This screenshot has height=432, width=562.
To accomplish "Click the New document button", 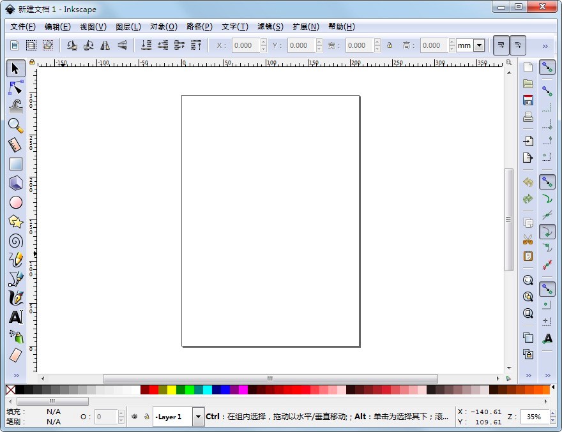I will [14, 45].
